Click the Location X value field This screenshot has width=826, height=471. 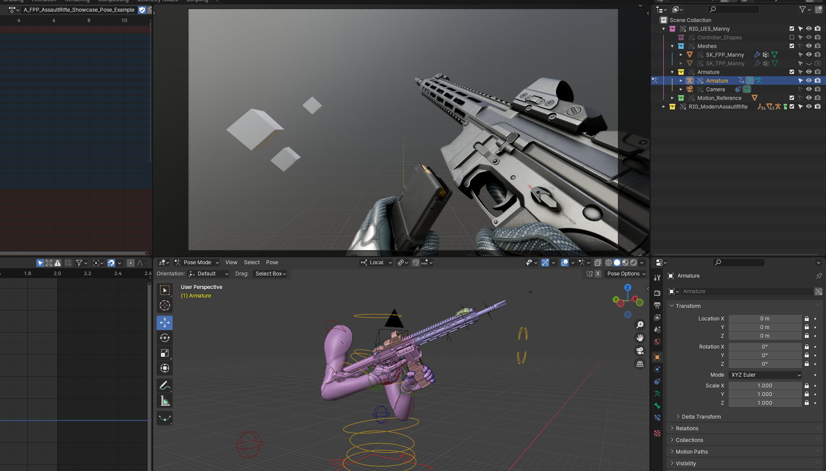tap(765, 319)
